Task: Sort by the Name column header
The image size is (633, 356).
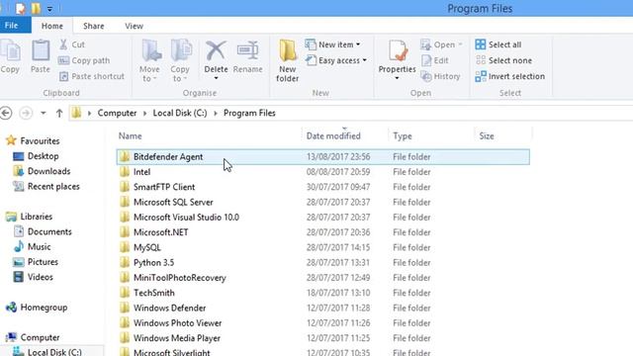Action: tap(130, 136)
